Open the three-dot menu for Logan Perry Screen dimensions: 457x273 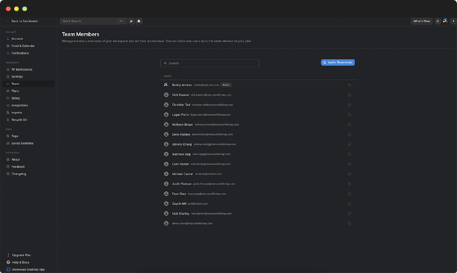click(x=349, y=115)
